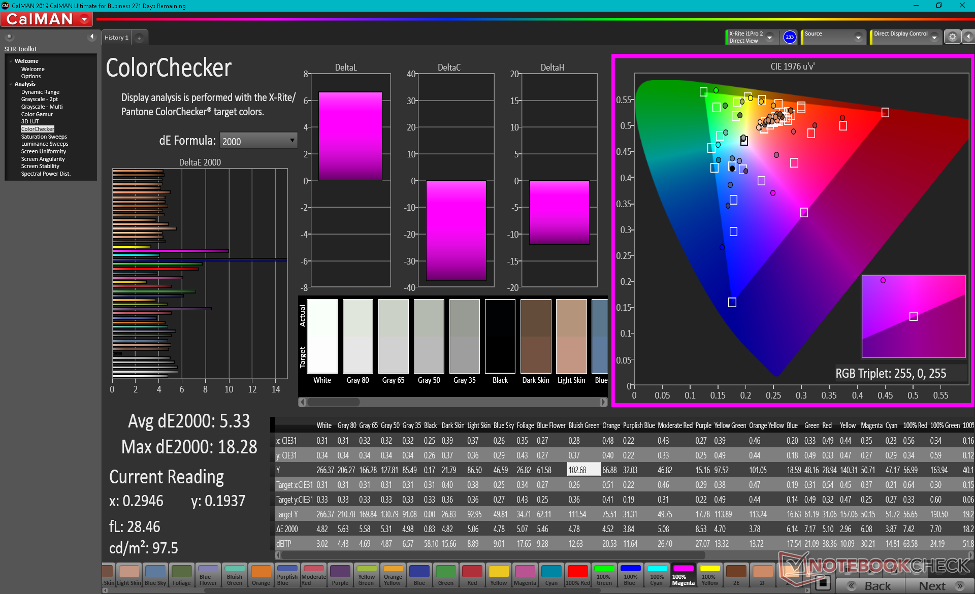This screenshot has width=975, height=594.
Task: Collapse the right panel with the arrow icon
Action: point(968,37)
